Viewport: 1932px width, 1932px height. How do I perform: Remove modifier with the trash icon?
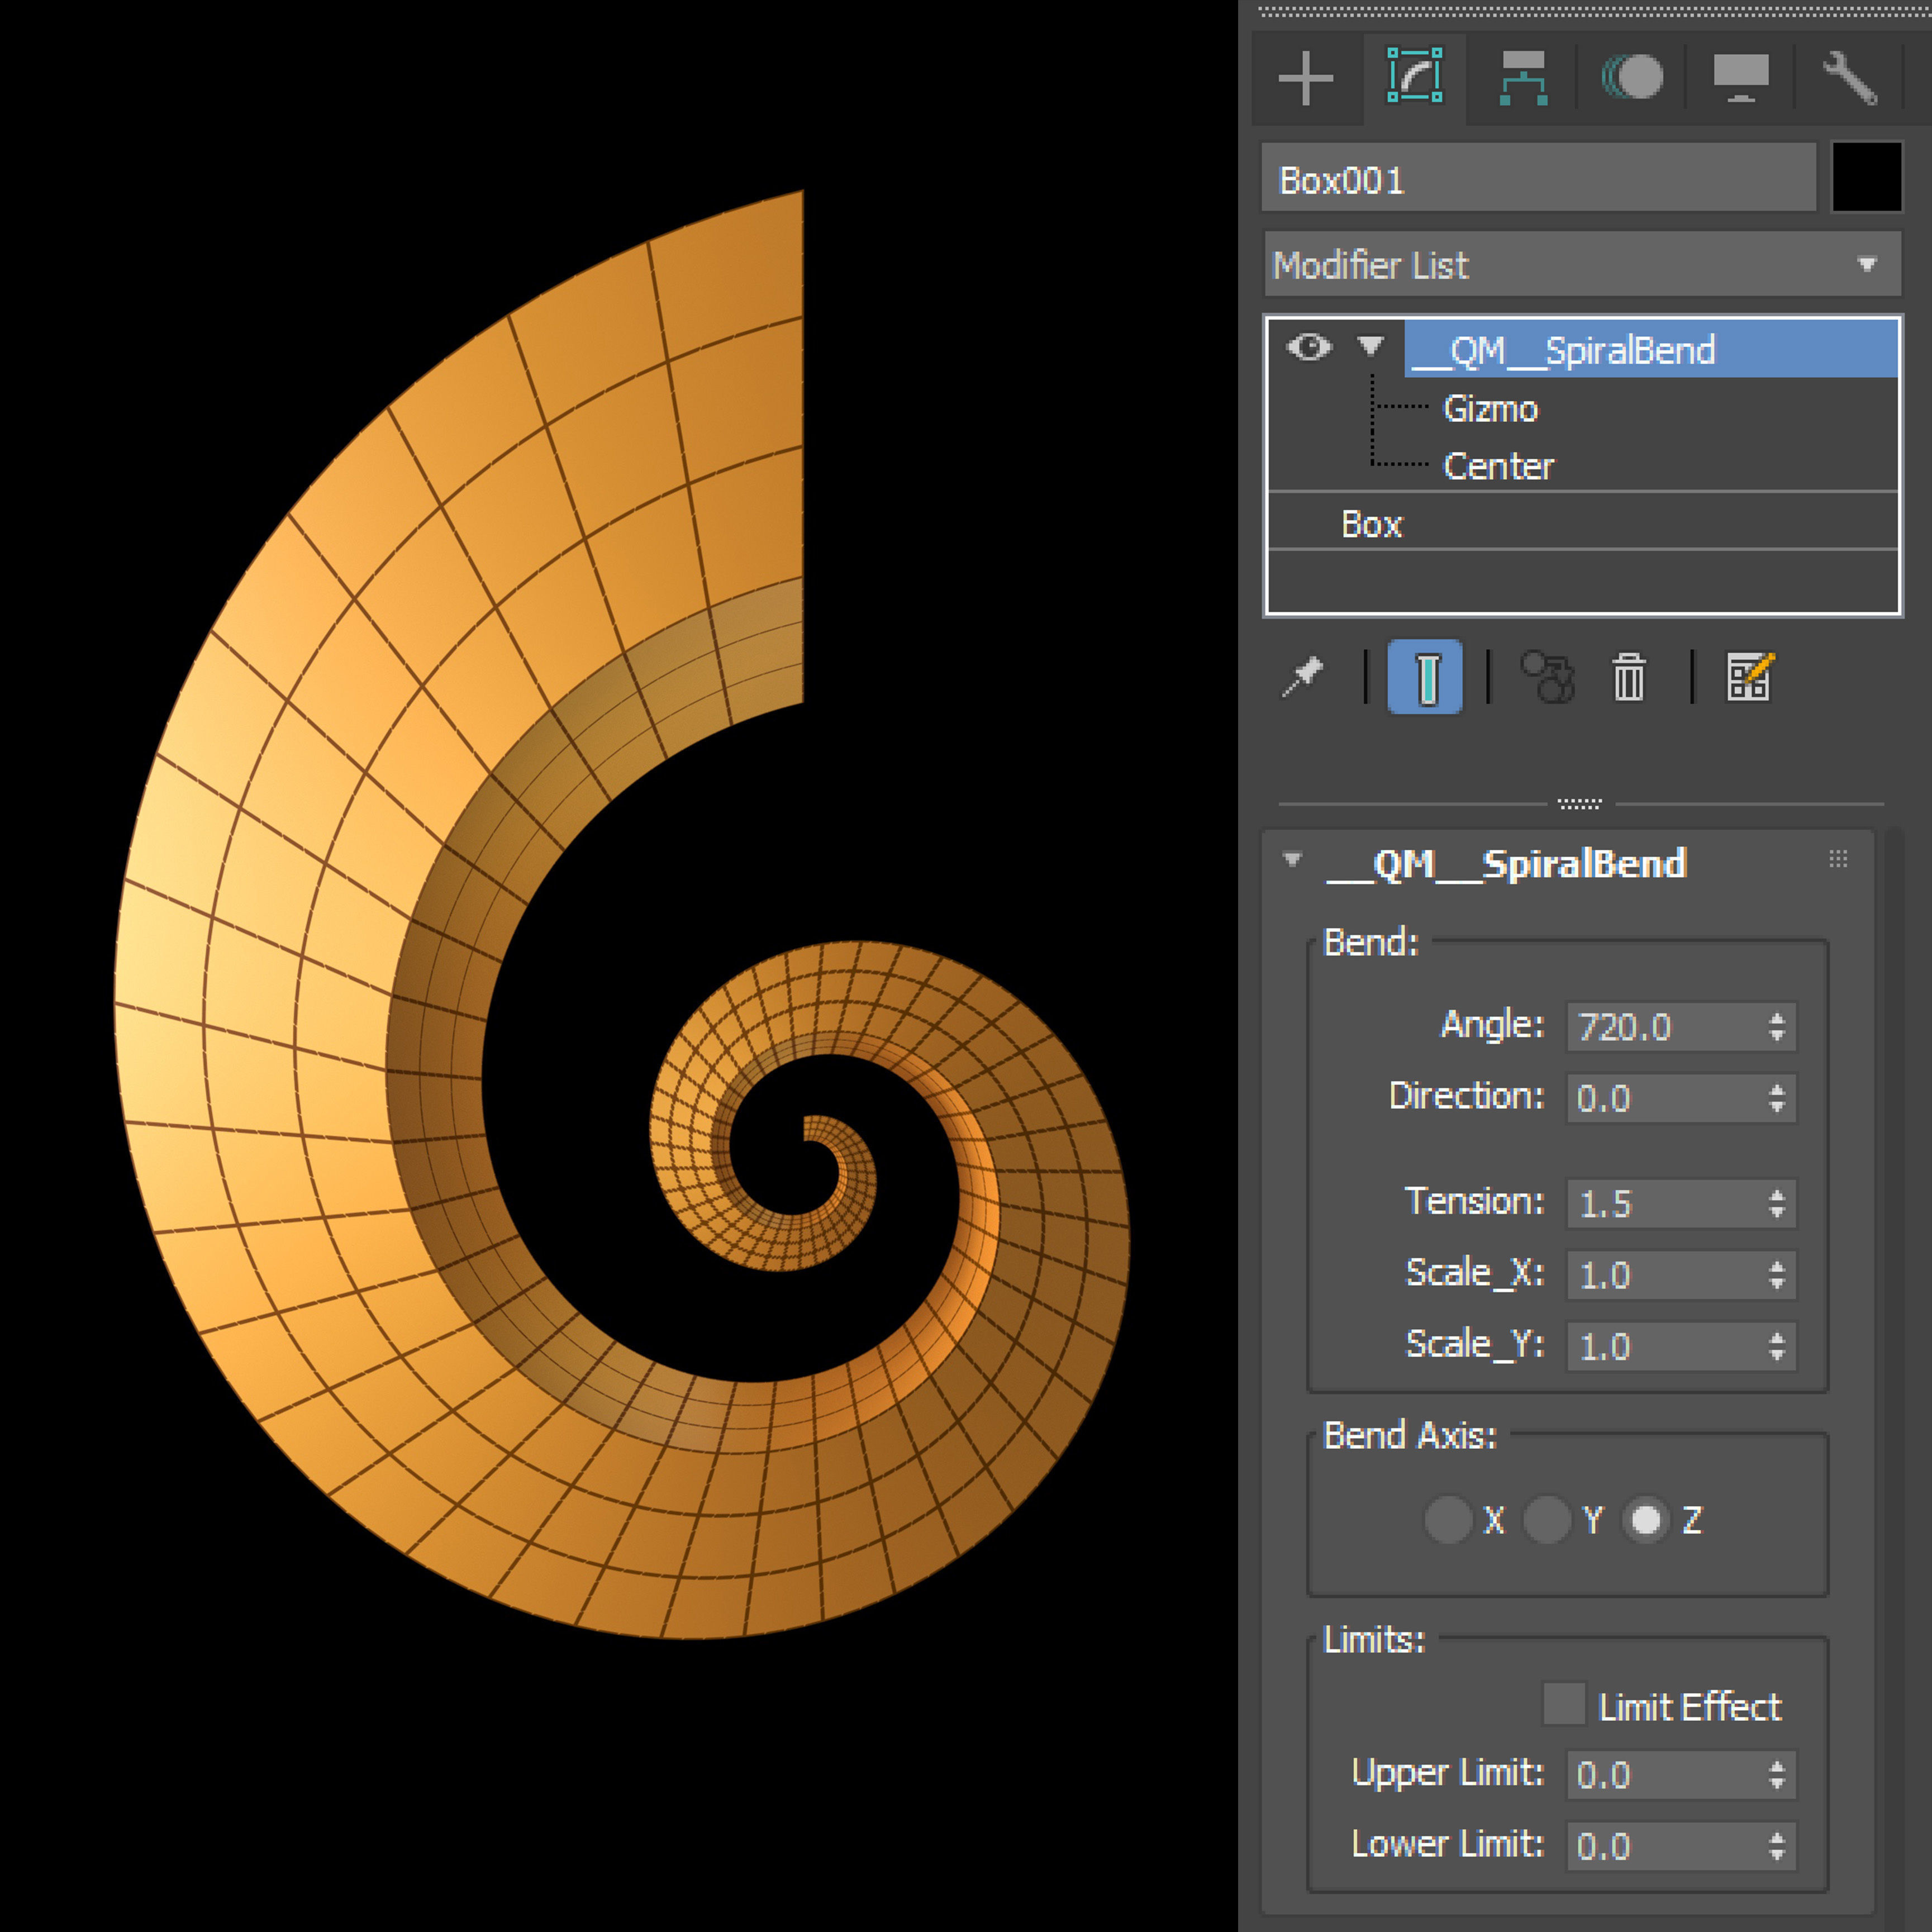click(x=1629, y=677)
